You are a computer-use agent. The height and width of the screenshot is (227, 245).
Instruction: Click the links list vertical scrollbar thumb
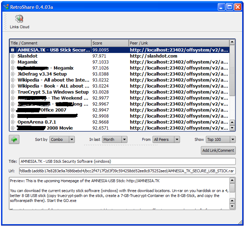point(232,70)
